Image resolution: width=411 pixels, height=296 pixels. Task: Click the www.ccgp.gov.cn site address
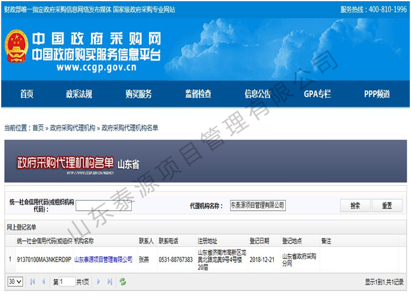pos(97,67)
